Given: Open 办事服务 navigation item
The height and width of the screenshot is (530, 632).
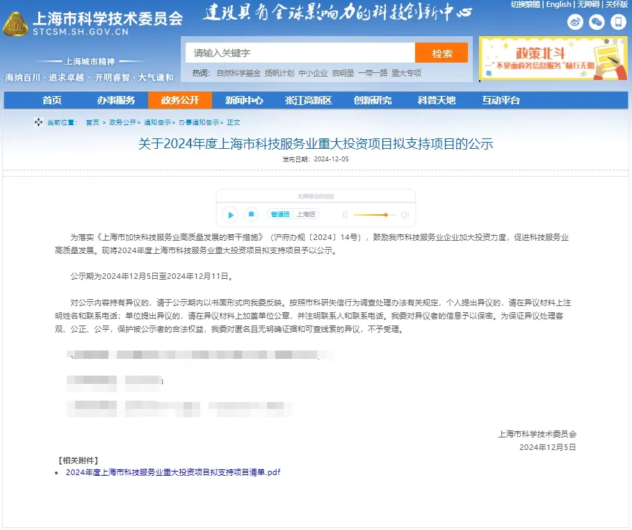Looking at the screenshot, I should [116, 100].
